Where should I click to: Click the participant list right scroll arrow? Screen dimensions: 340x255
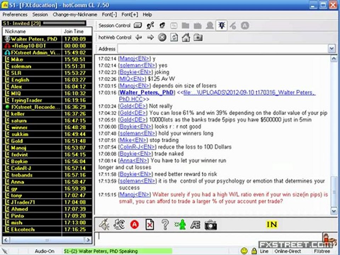pyautogui.click(x=88, y=240)
